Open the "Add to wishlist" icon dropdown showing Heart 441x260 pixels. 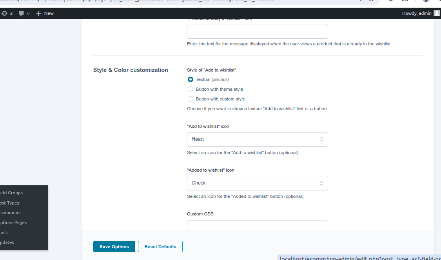coord(257,140)
